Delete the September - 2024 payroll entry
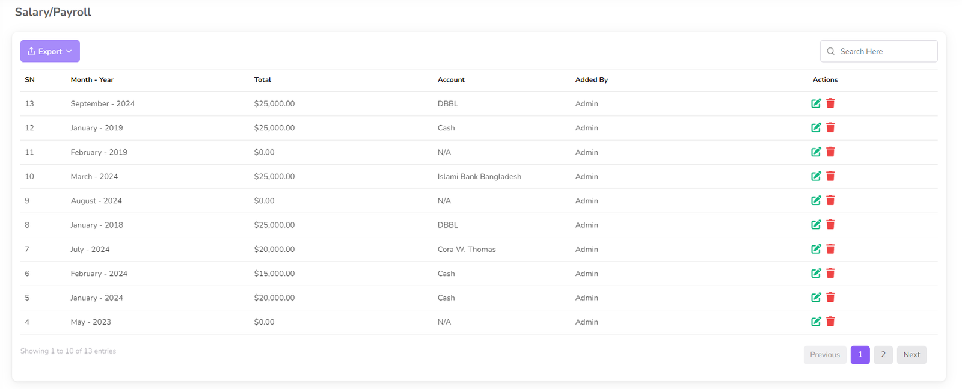962x389 pixels. tap(830, 103)
